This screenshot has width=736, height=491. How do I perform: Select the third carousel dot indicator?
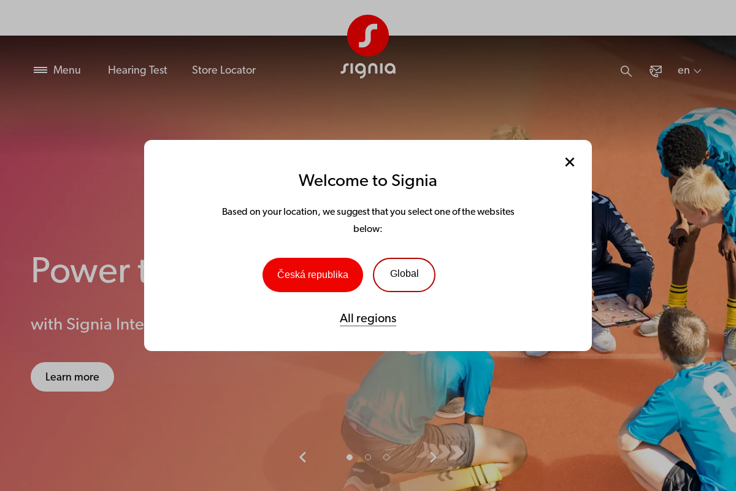tap(386, 457)
